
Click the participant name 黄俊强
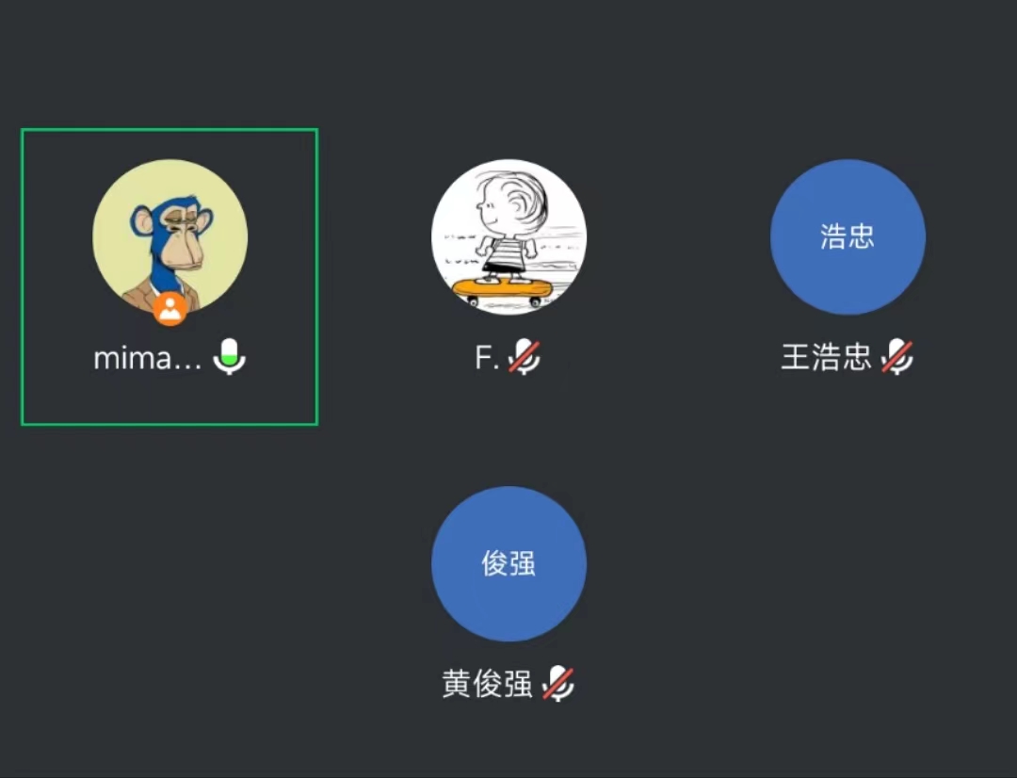coord(487,684)
